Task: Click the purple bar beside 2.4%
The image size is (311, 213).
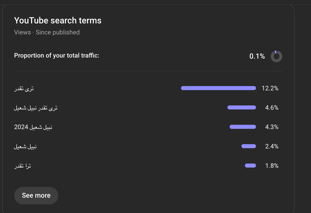Action: 248,146
